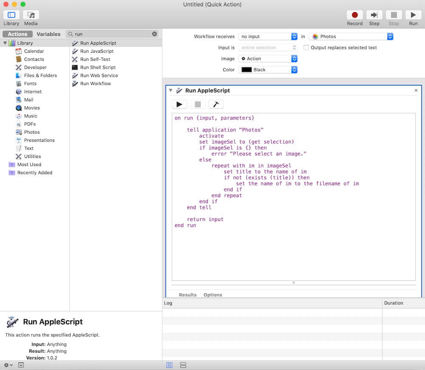425x370 pixels.
Task: Select the Utilities category
Action: click(33, 156)
